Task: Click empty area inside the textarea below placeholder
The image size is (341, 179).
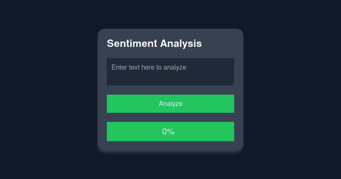Action: 170,79
